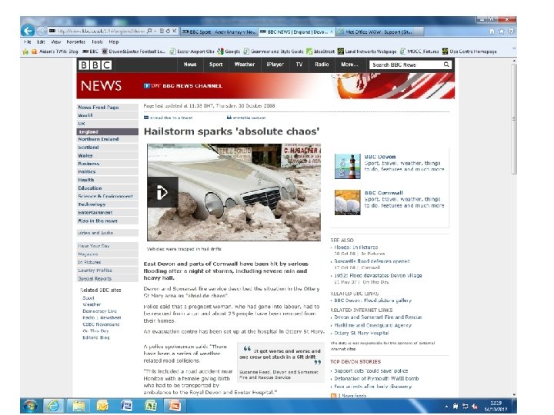Click Weather in BBC top navigation

[x=245, y=65]
